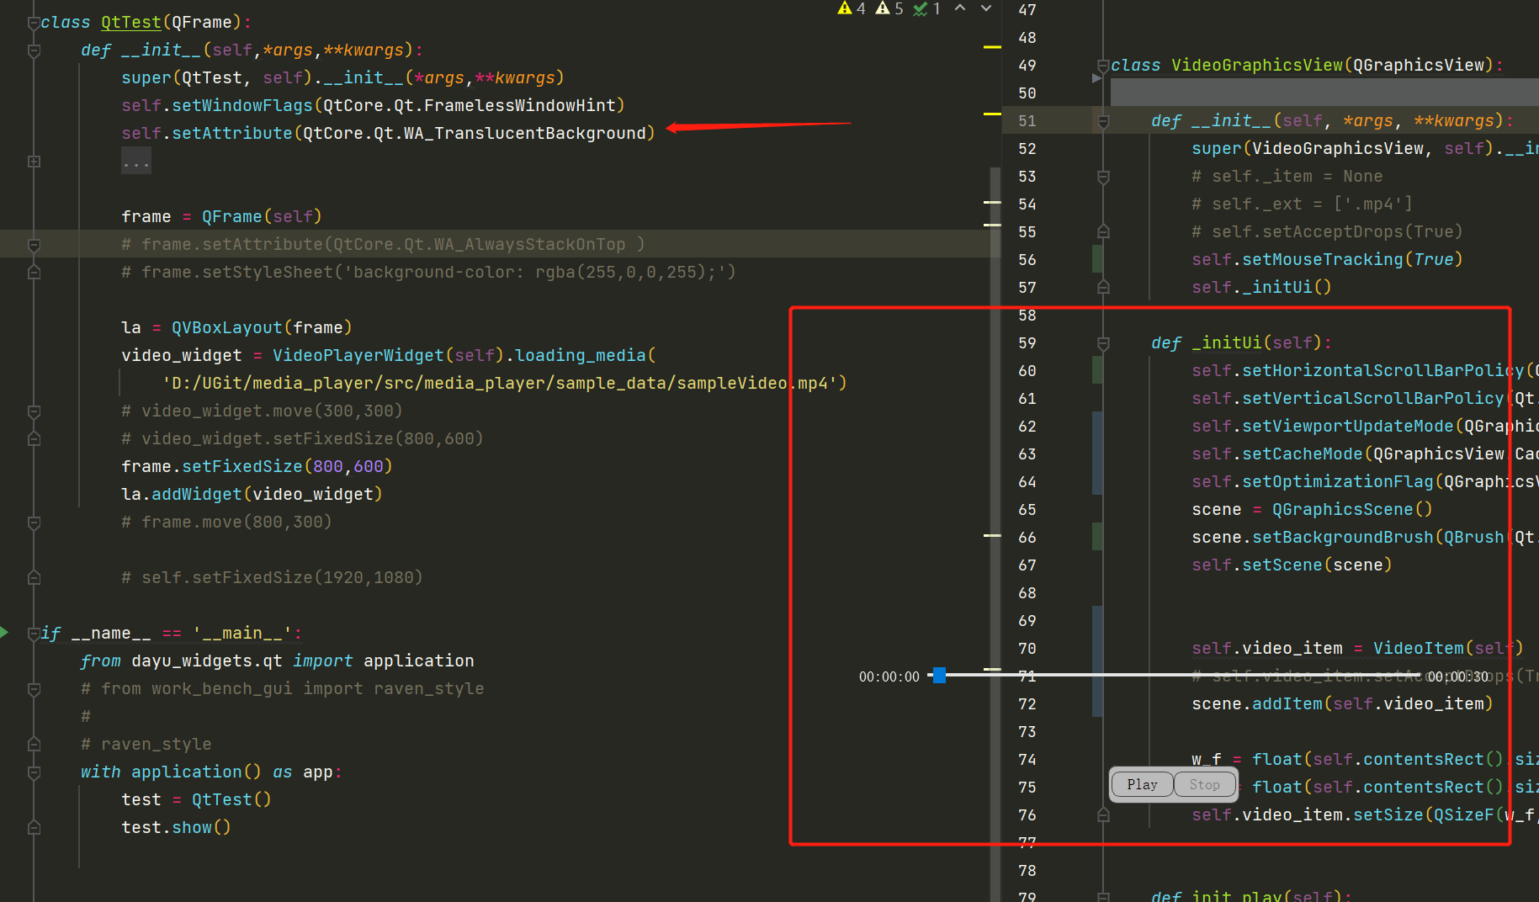Expand the collapsed '...' code placeholder
Screen dimensions: 1539x902
click(x=135, y=162)
